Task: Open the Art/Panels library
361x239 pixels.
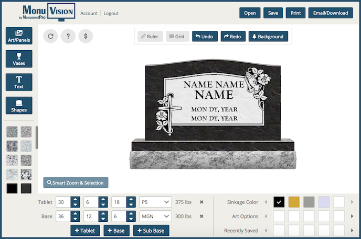Action: pyautogui.click(x=19, y=36)
